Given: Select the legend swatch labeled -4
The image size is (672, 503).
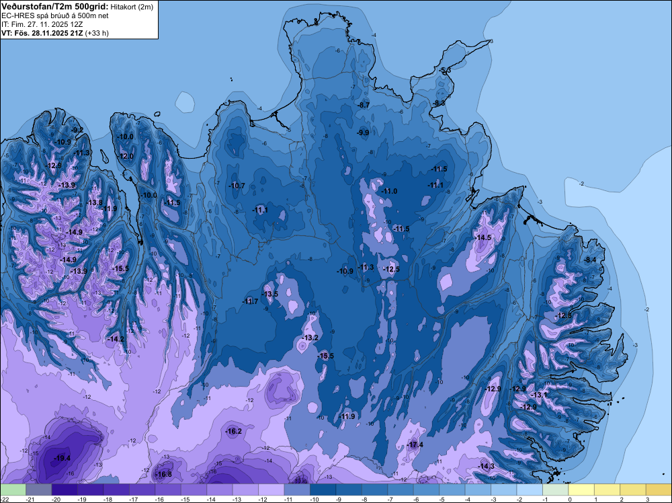Looking at the screenshot, I should (478, 490).
